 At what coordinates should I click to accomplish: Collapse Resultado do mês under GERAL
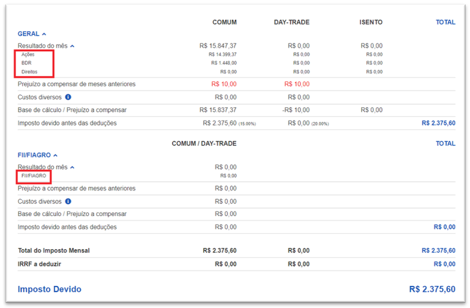(72, 46)
